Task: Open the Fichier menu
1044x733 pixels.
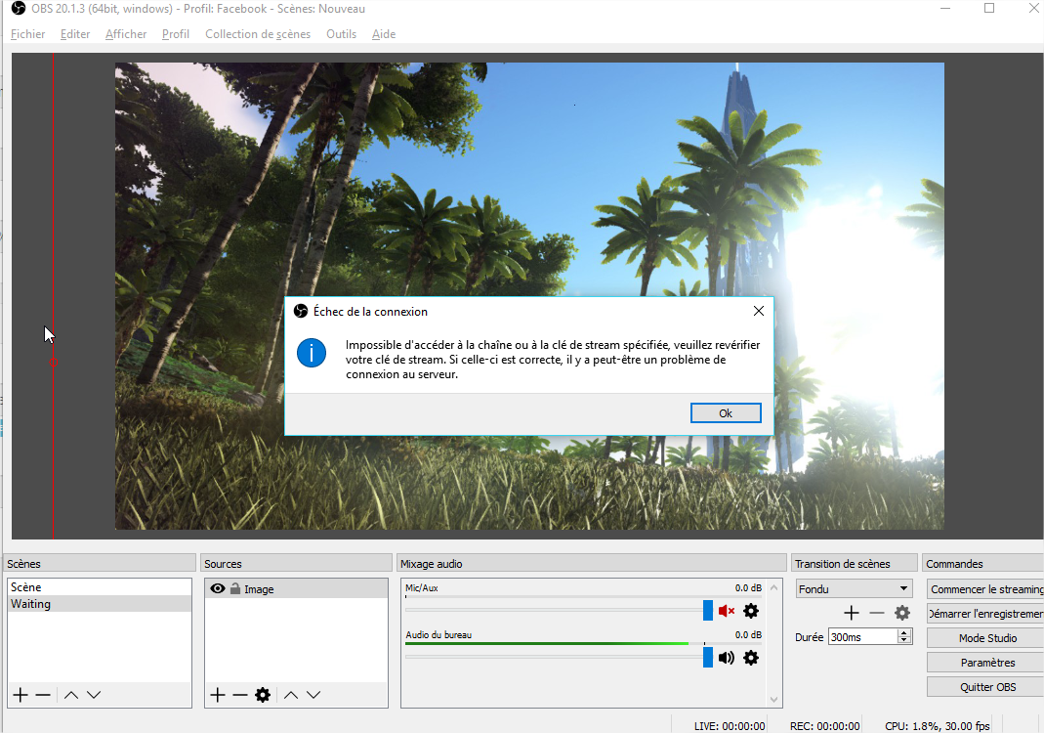Action: point(28,34)
